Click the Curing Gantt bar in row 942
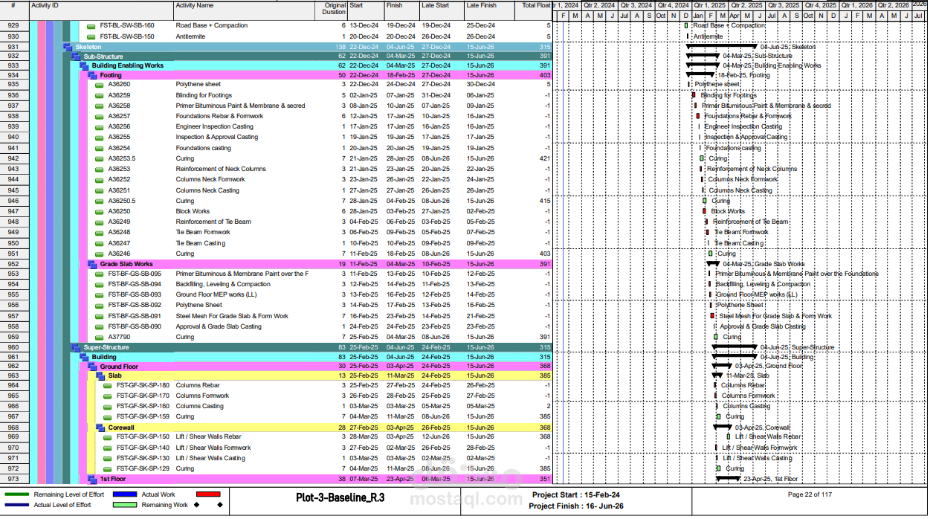The image size is (933, 519). [702, 158]
